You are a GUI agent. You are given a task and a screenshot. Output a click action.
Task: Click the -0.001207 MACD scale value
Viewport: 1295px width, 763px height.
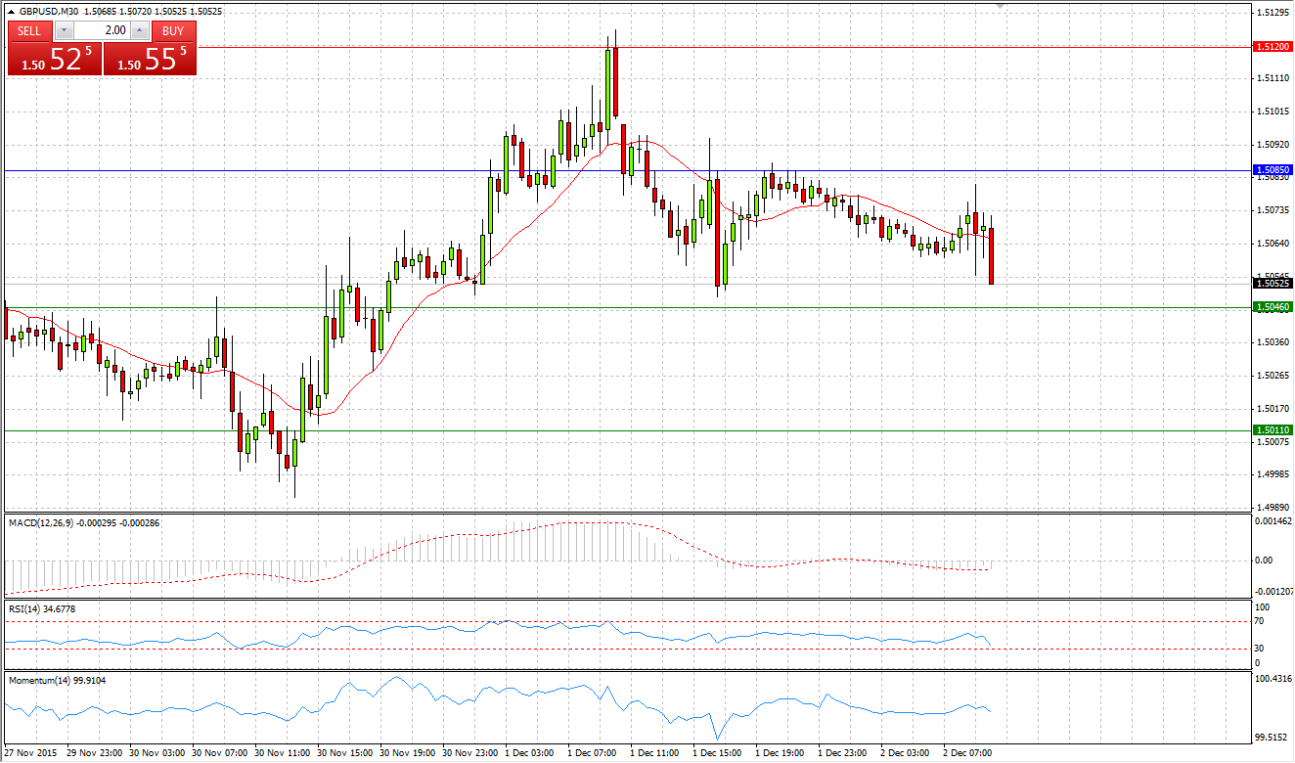[x=1274, y=591]
